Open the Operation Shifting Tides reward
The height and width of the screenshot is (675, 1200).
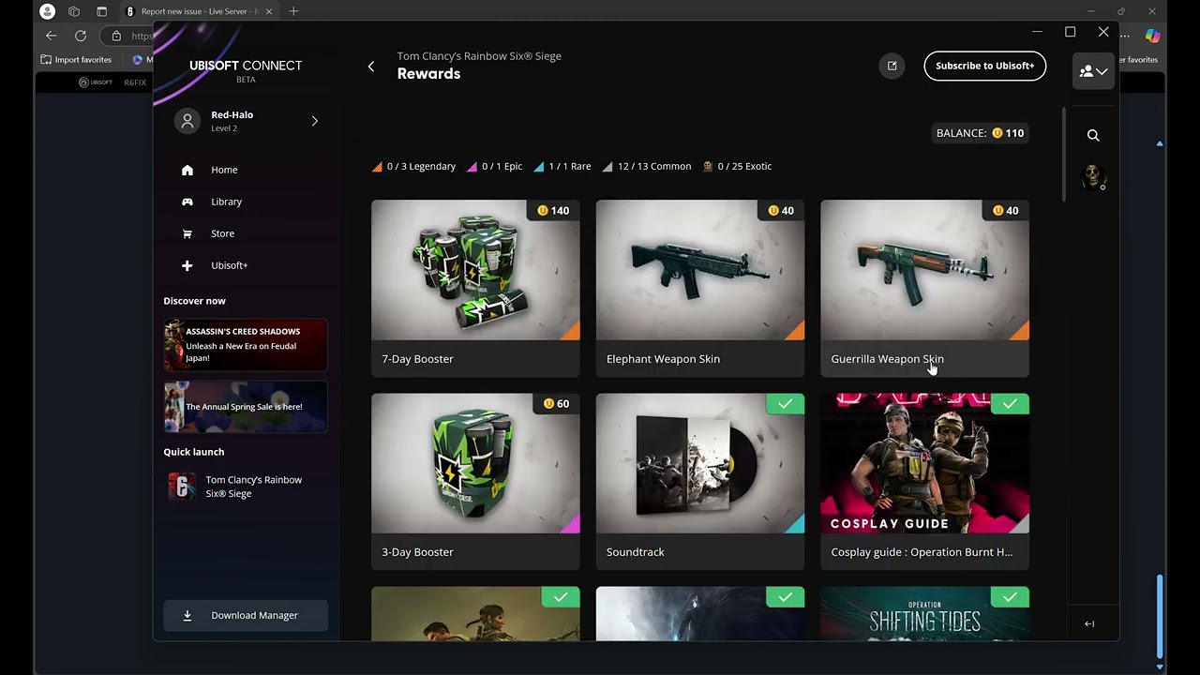click(924, 614)
